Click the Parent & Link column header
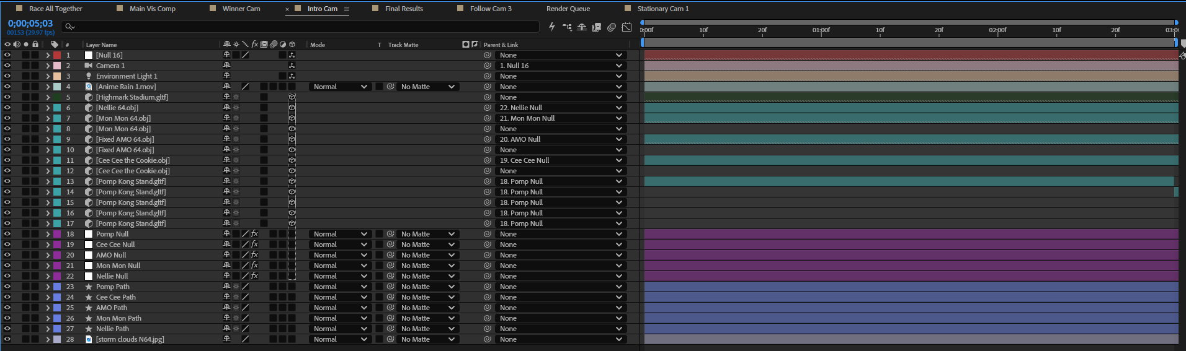The image size is (1186, 351). pos(501,45)
